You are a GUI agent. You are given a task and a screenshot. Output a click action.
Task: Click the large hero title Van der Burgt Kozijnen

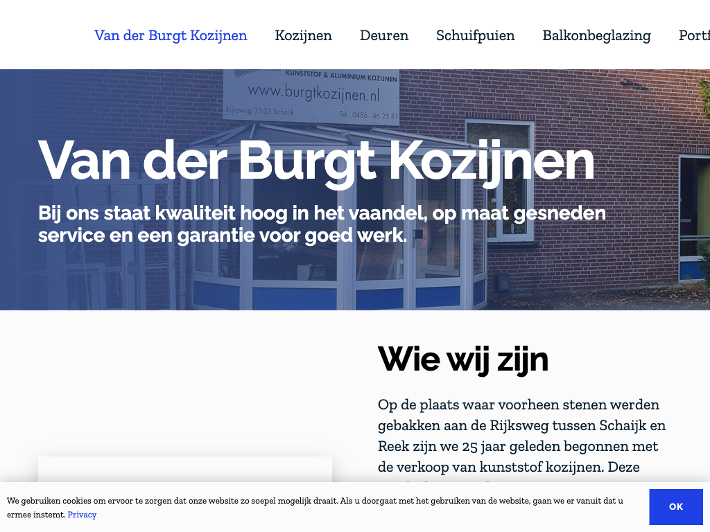pyautogui.click(x=316, y=161)
